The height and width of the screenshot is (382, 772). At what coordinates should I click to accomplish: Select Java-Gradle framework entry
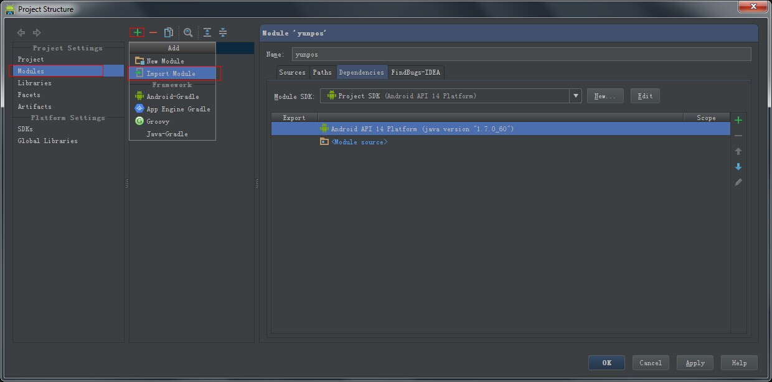click(x=172, y=134)
